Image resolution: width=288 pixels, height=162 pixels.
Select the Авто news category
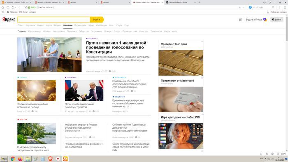pos(174,31)
